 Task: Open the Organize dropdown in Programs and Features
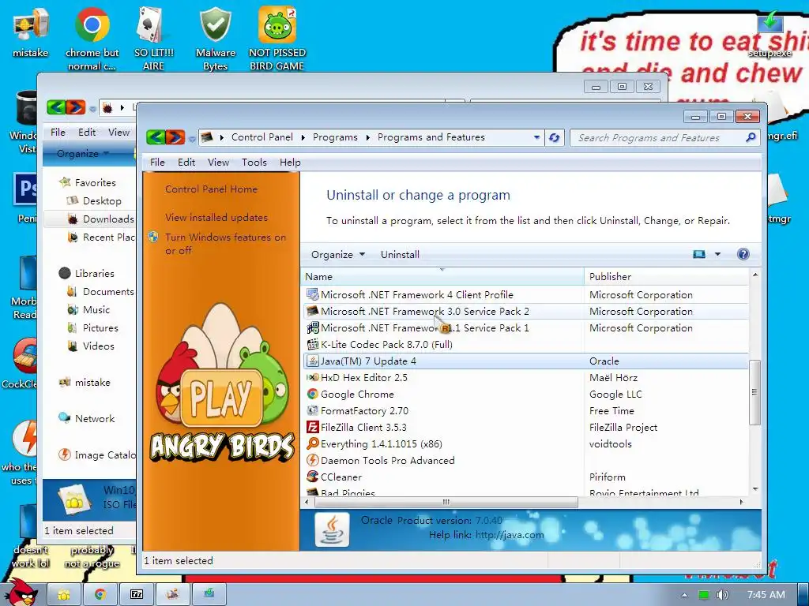(x=338, y=255)
